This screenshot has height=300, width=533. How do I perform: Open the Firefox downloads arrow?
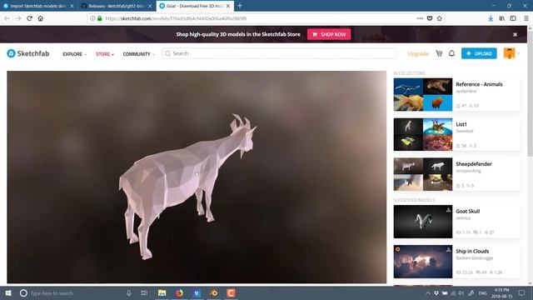(491, 18)
